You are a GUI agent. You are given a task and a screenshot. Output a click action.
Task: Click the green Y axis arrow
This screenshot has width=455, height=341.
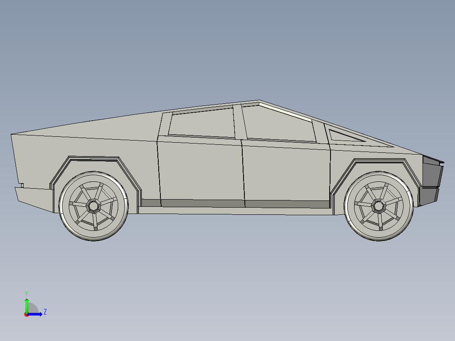(27, 306)
